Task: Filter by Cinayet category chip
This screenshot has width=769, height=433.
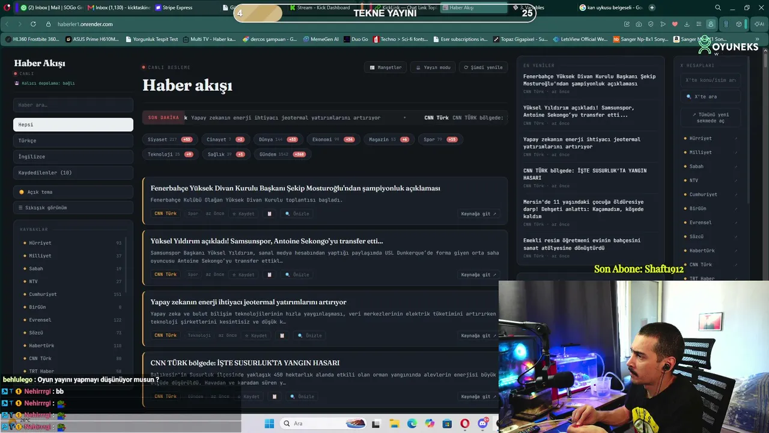Action: pyautogui.click(x=225, y=140)
